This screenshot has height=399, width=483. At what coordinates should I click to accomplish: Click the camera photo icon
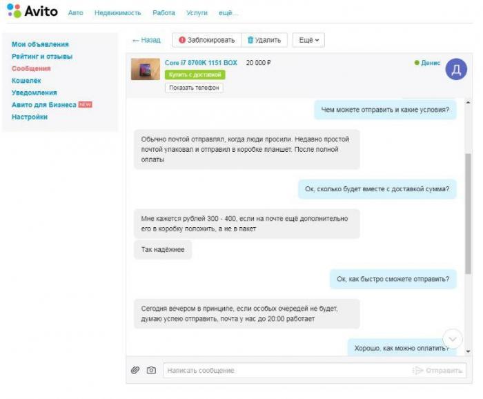(151, 370)
